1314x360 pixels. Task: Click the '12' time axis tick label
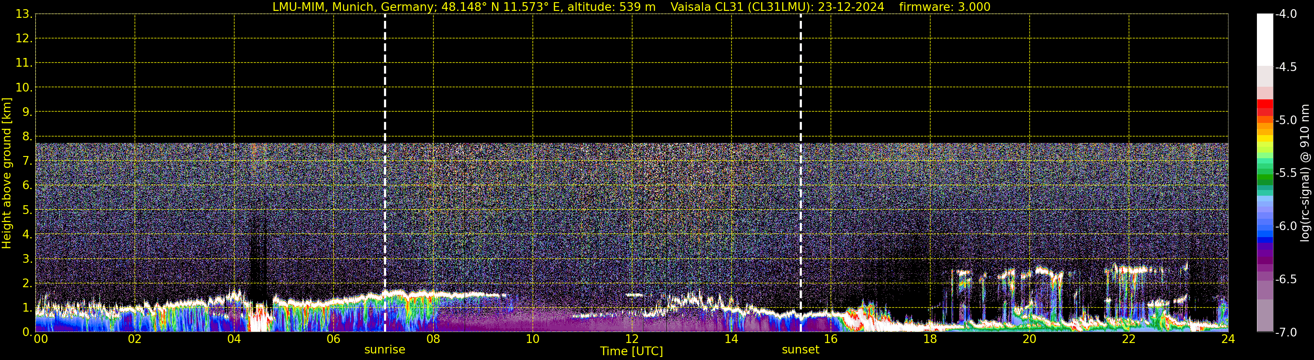coord(632,339)
